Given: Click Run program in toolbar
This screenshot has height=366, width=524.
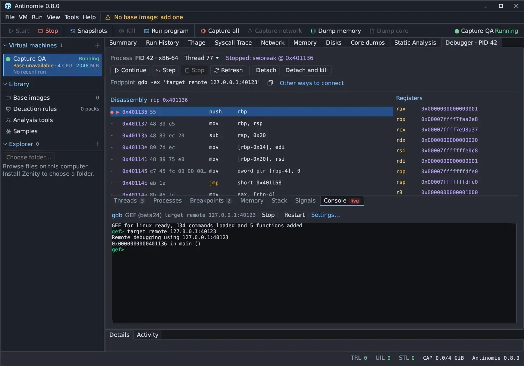Looking at the screenshot, I should pyautogui.click(x=166, y=31).
